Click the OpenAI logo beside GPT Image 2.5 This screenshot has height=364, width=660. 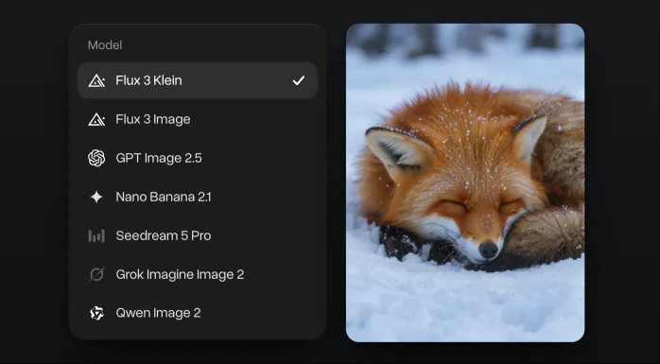point(96,158)
